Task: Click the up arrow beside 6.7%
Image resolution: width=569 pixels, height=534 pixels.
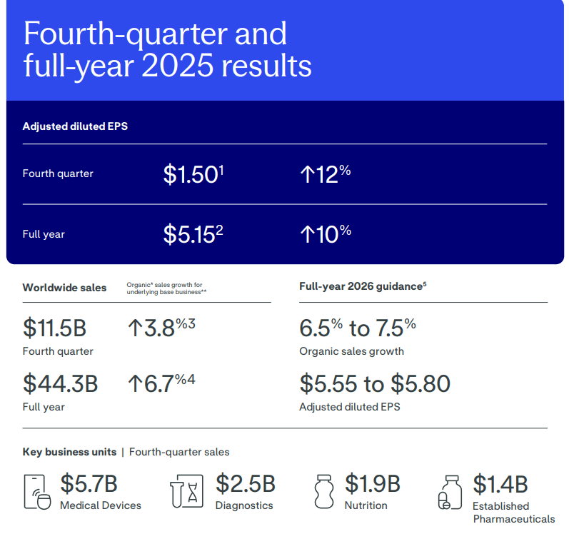Action: (x=135, y=383)
